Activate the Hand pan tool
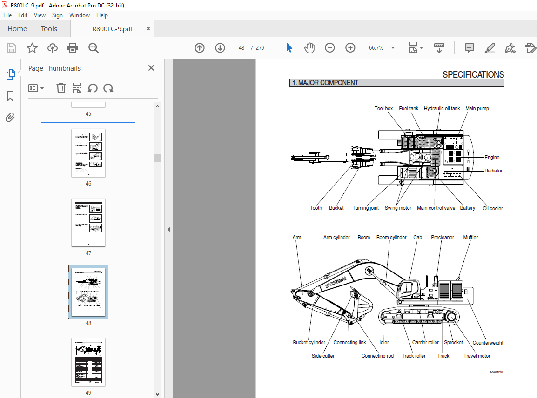 [x=309, y=48]
